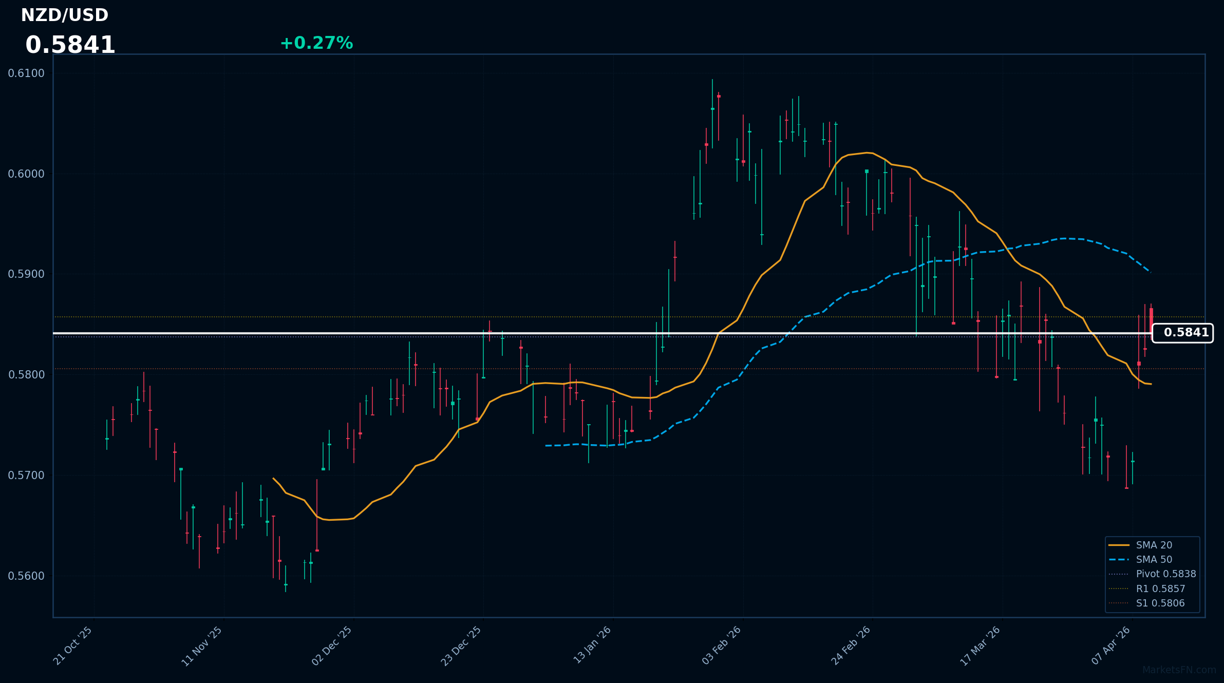Click the NZD/USD pair title
The height and width of the screenshot is (683, 1224).
coord(65,15)
